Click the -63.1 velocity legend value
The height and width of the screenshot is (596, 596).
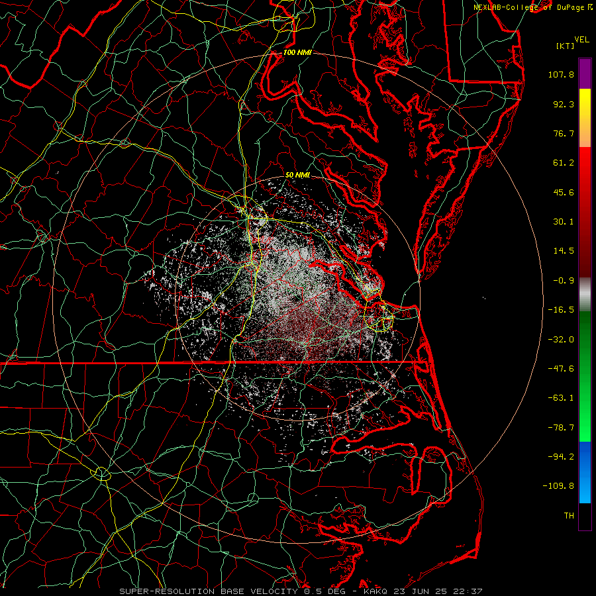point(561,398)
